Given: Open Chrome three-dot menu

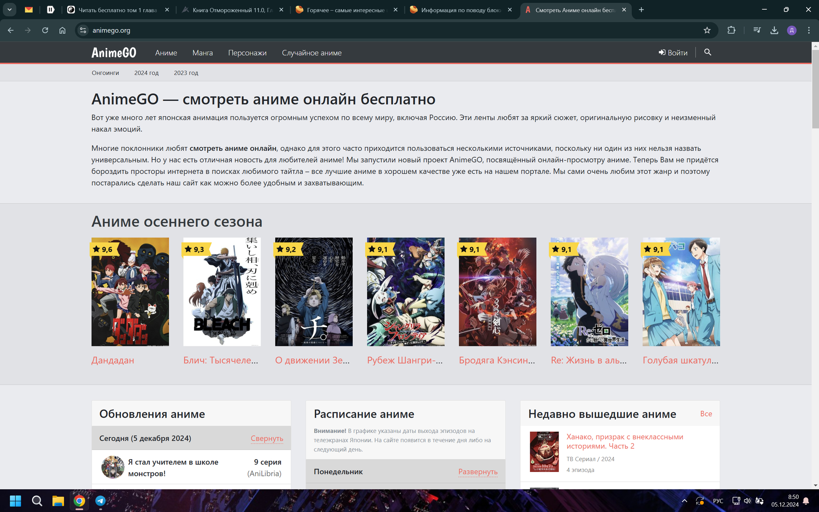Looking at the screenshot, I should [809, 30].
